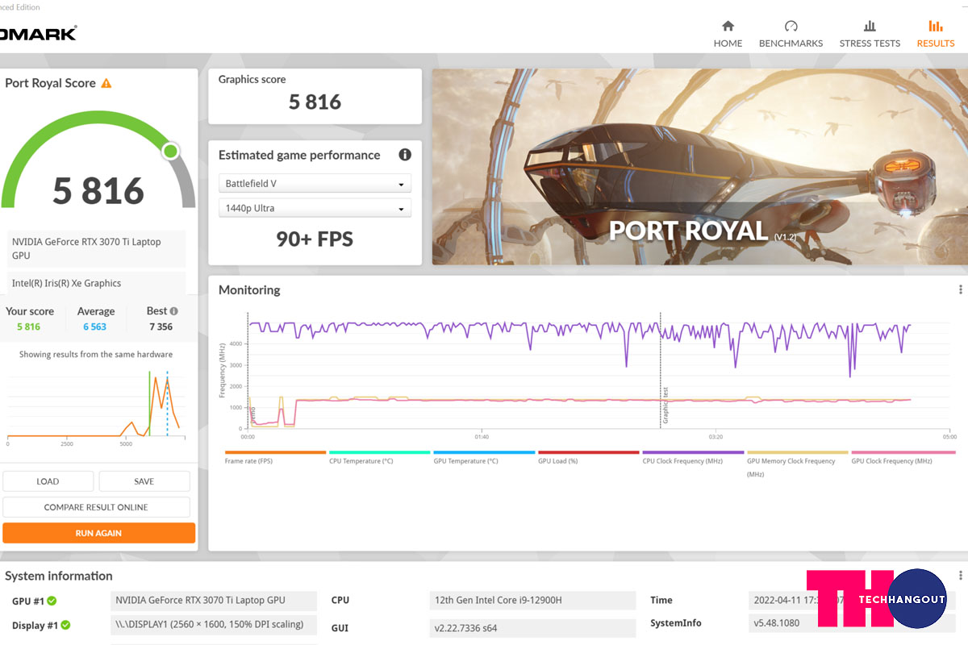Viewport: 968px width, 645px height.
Task: Click the Graphics score value 5 816
Action: 315,102
